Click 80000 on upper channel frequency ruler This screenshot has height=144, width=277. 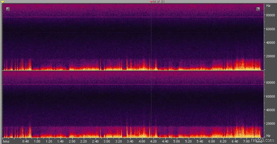point(269,15)
